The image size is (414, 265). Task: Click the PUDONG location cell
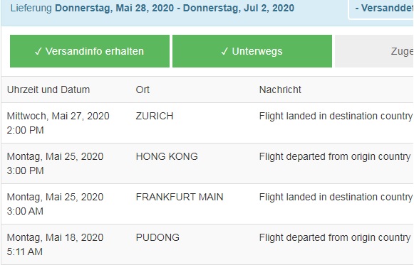(x=157, y=237)
